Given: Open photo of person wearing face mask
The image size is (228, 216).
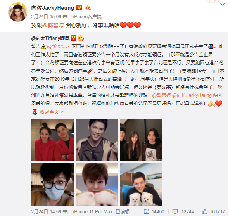Looking at the screenshot, I should (x=53, y=184).
